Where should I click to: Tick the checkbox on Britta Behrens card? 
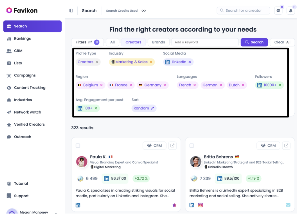click(192, 146)
